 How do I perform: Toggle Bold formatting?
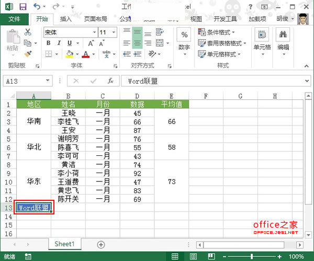click(48, 43)
